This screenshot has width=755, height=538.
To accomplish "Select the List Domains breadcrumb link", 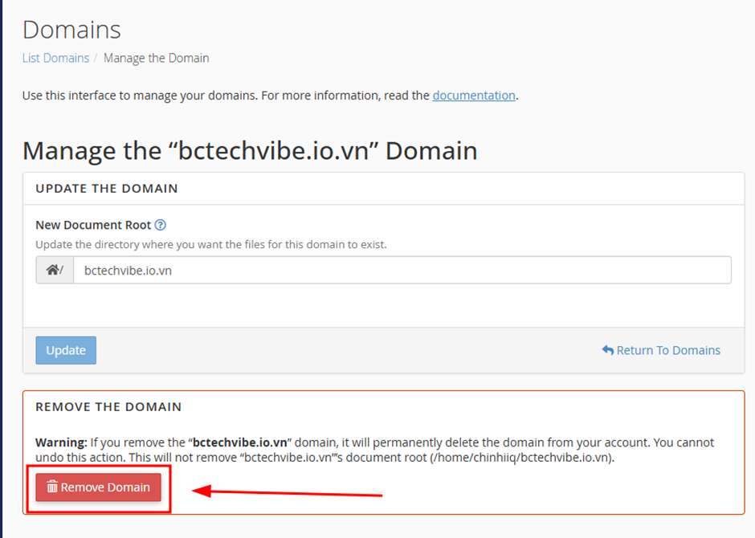I will (x=55, y=58).
